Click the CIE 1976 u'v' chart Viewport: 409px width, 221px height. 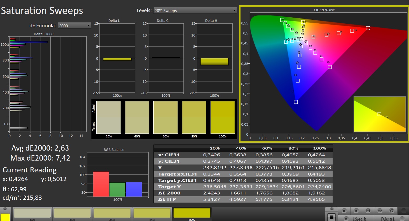pos(324,74)
